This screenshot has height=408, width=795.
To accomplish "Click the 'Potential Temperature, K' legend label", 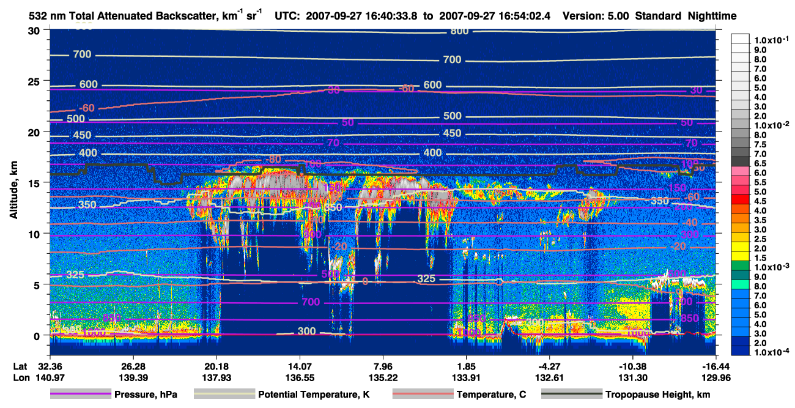I will click(314, 395).
